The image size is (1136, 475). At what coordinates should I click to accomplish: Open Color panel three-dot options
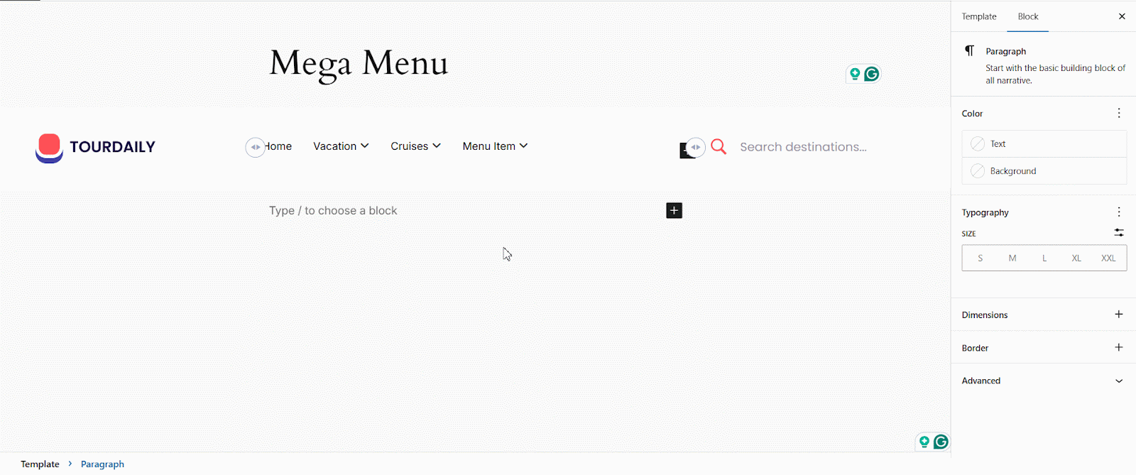1119,113
